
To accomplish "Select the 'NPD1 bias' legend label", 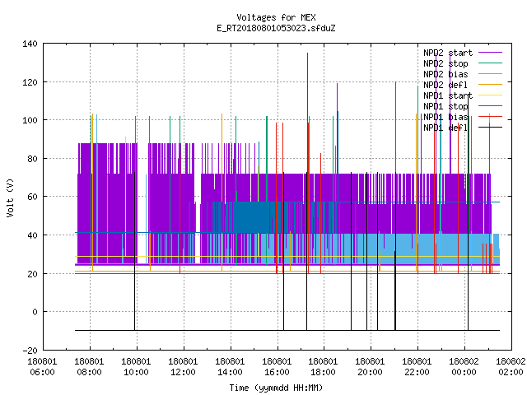I will coord(445,117).
